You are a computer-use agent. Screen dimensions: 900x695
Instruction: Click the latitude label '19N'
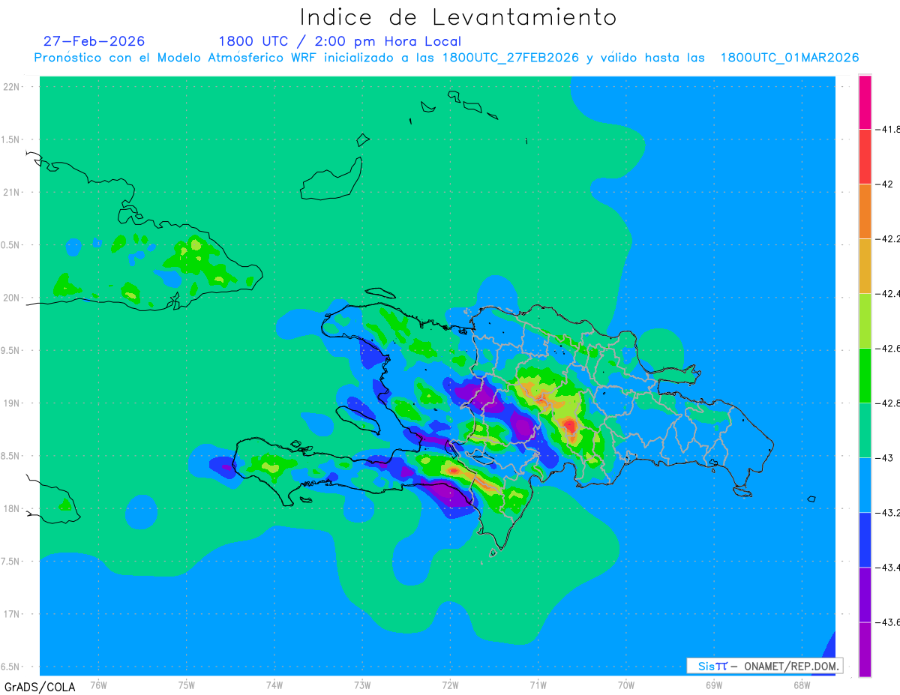pos(12,403)
